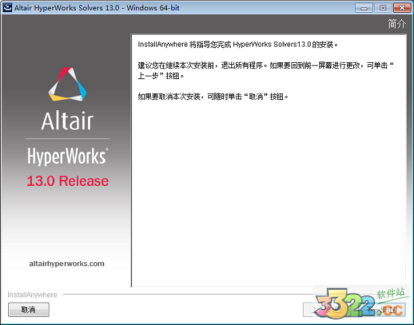Click the altairhyperworks.com text

(66, 264)
